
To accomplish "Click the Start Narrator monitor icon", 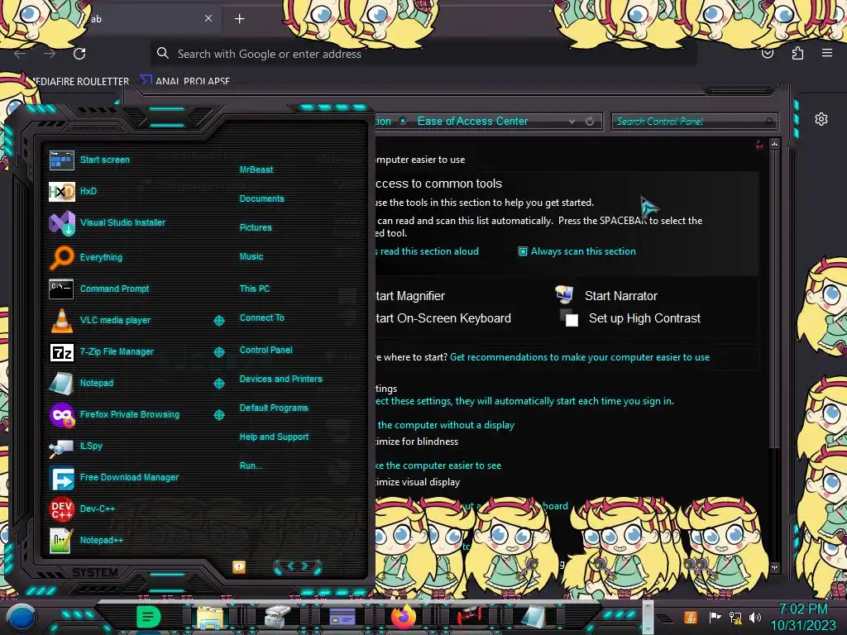I will 564,294.
